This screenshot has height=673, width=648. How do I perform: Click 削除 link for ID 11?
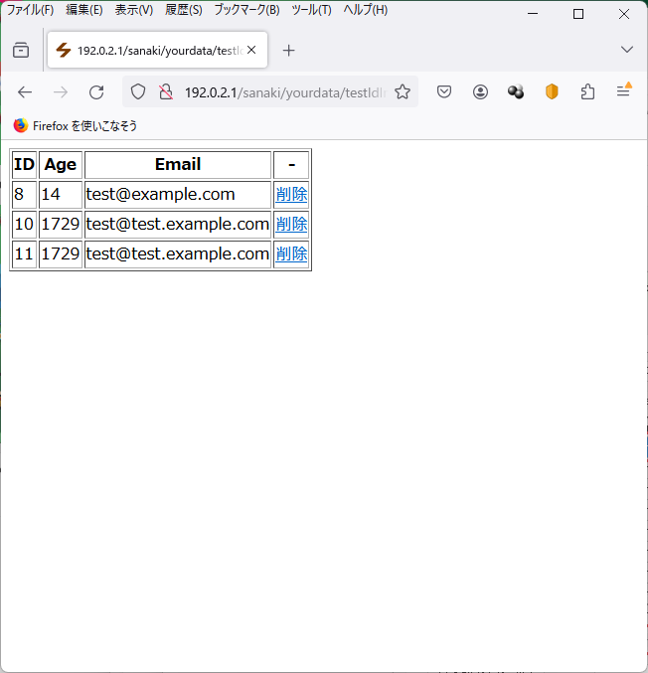tap(291, 253)
